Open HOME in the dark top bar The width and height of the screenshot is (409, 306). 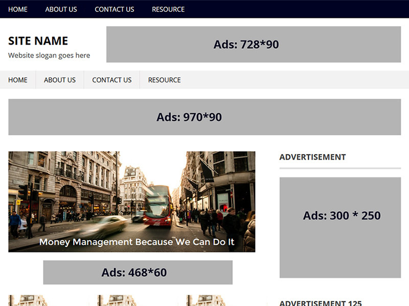[18, 9]
